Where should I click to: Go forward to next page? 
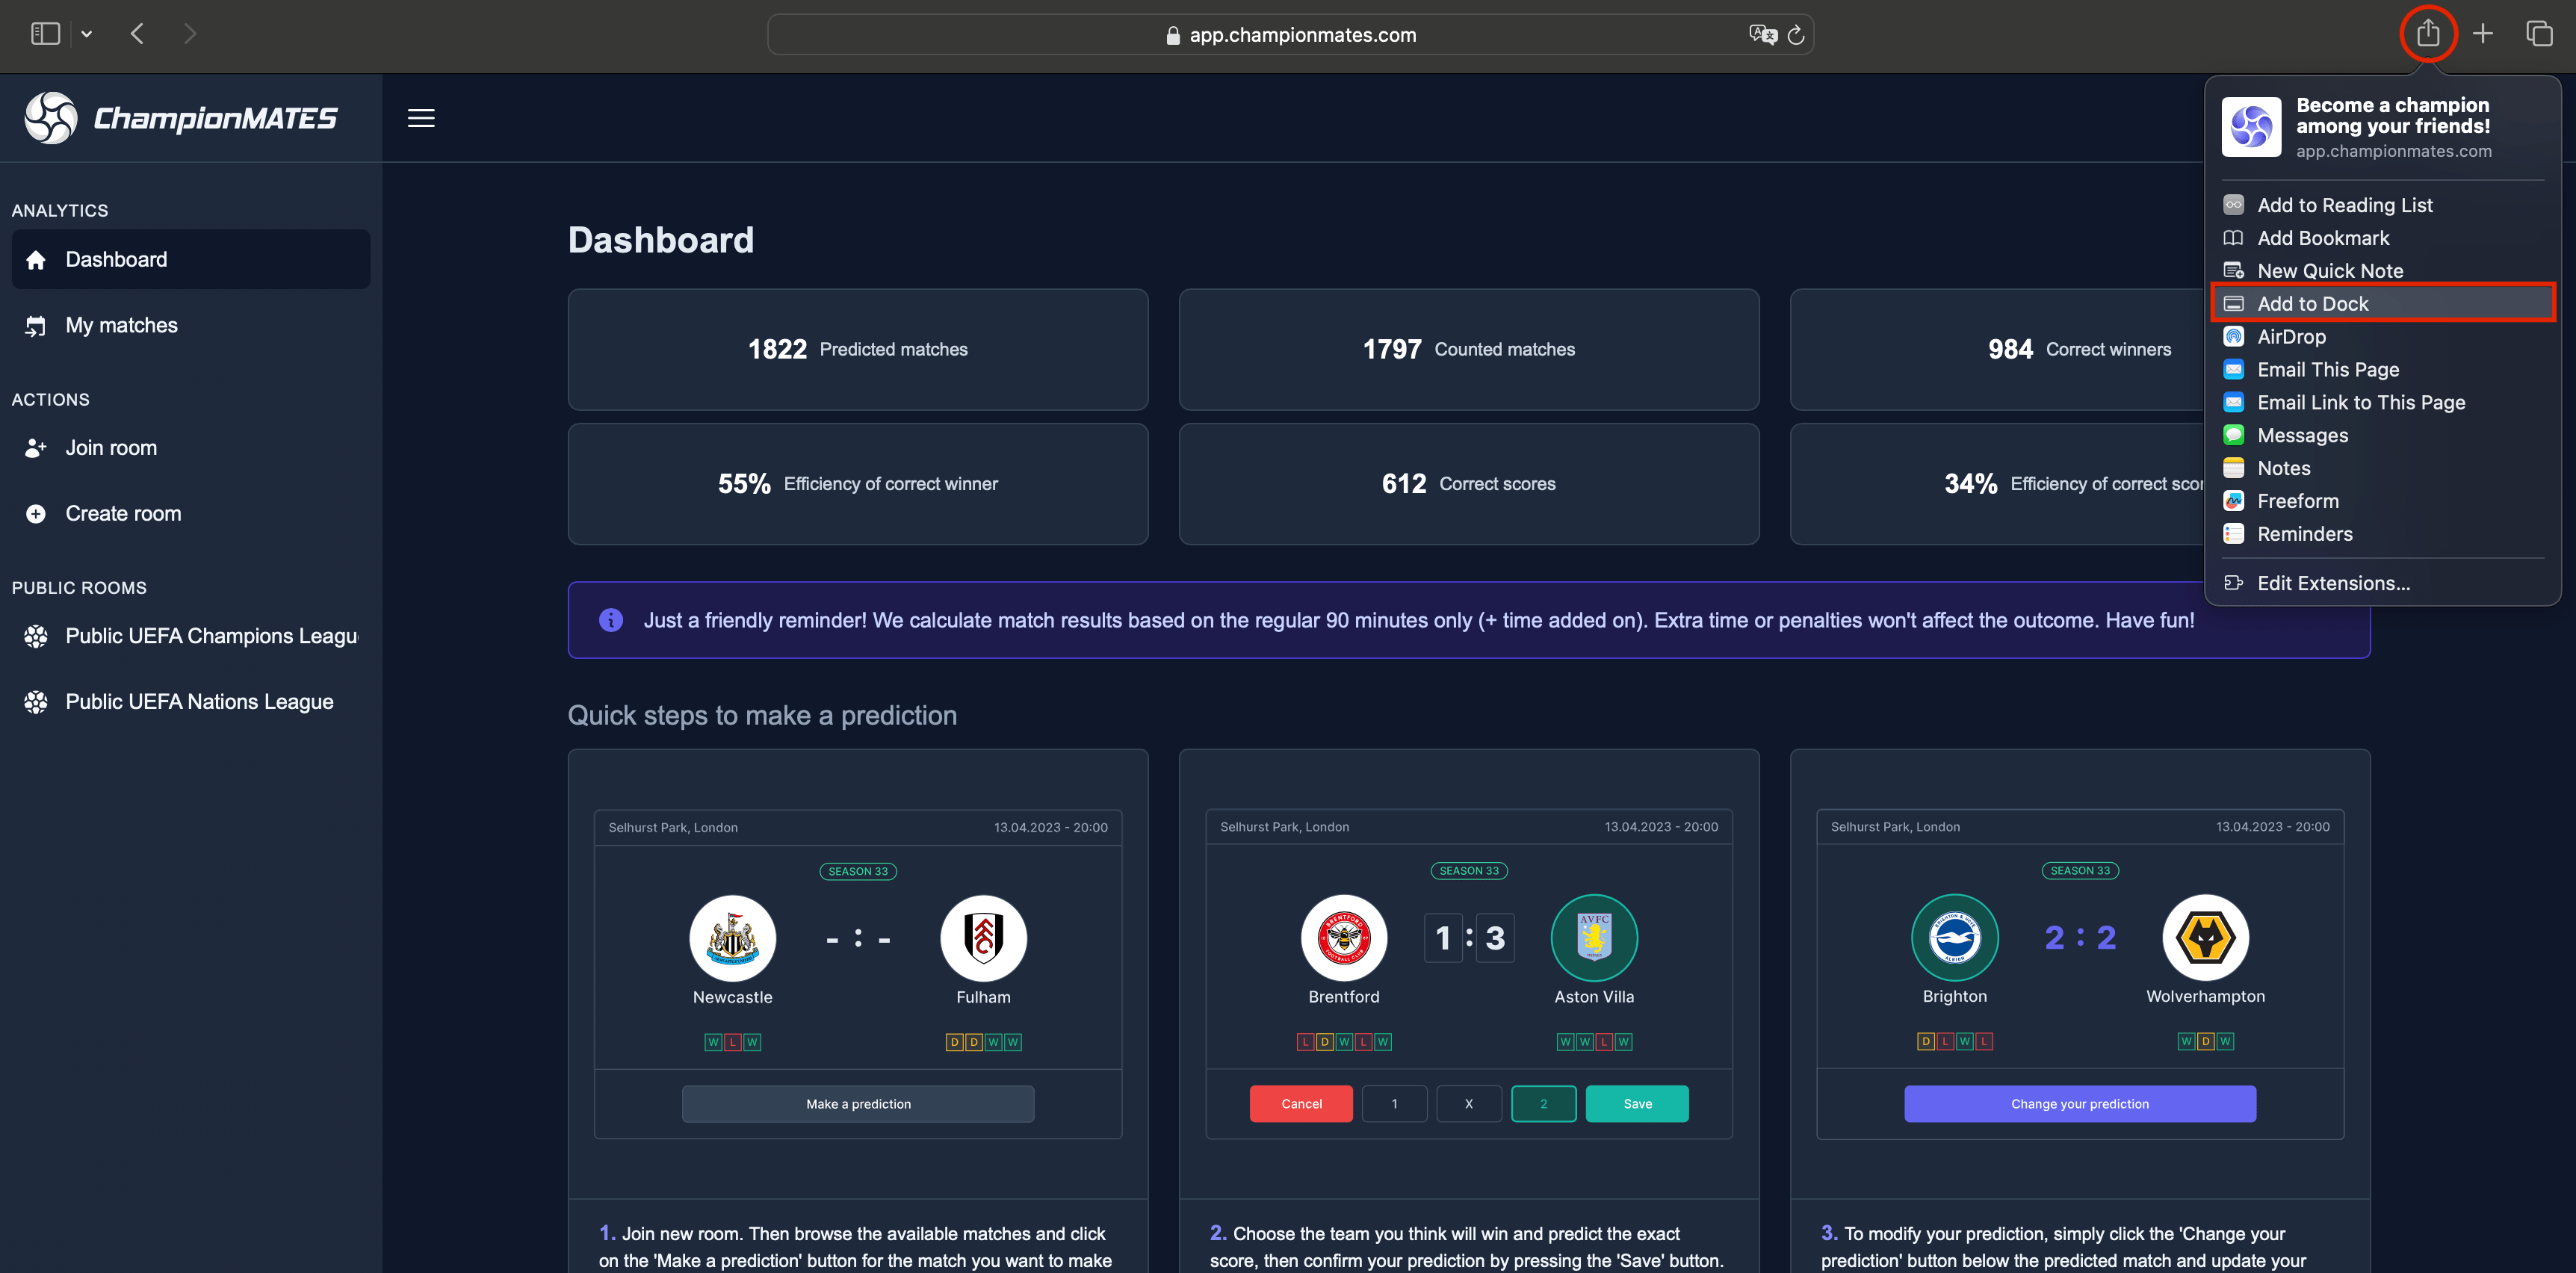click(190, 34)
